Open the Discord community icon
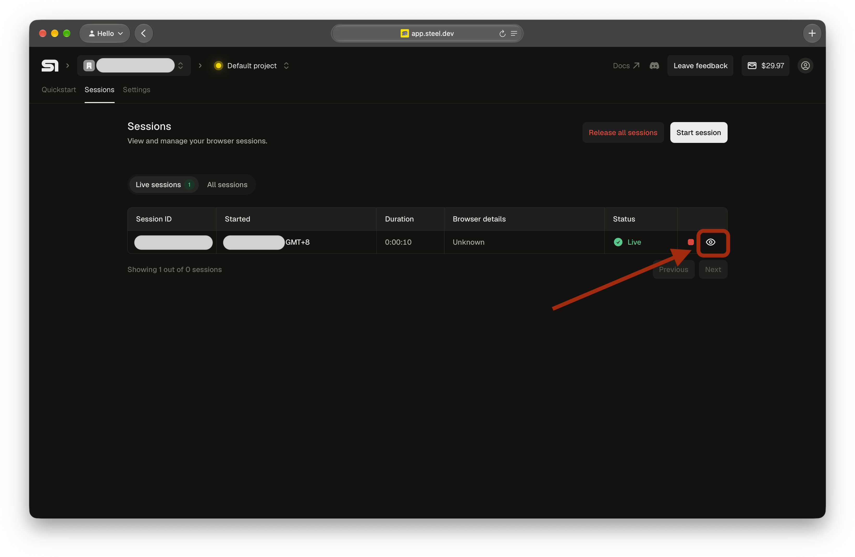Image resolution: width=855 pixels, height=557 pixels. tap(654, 66)
